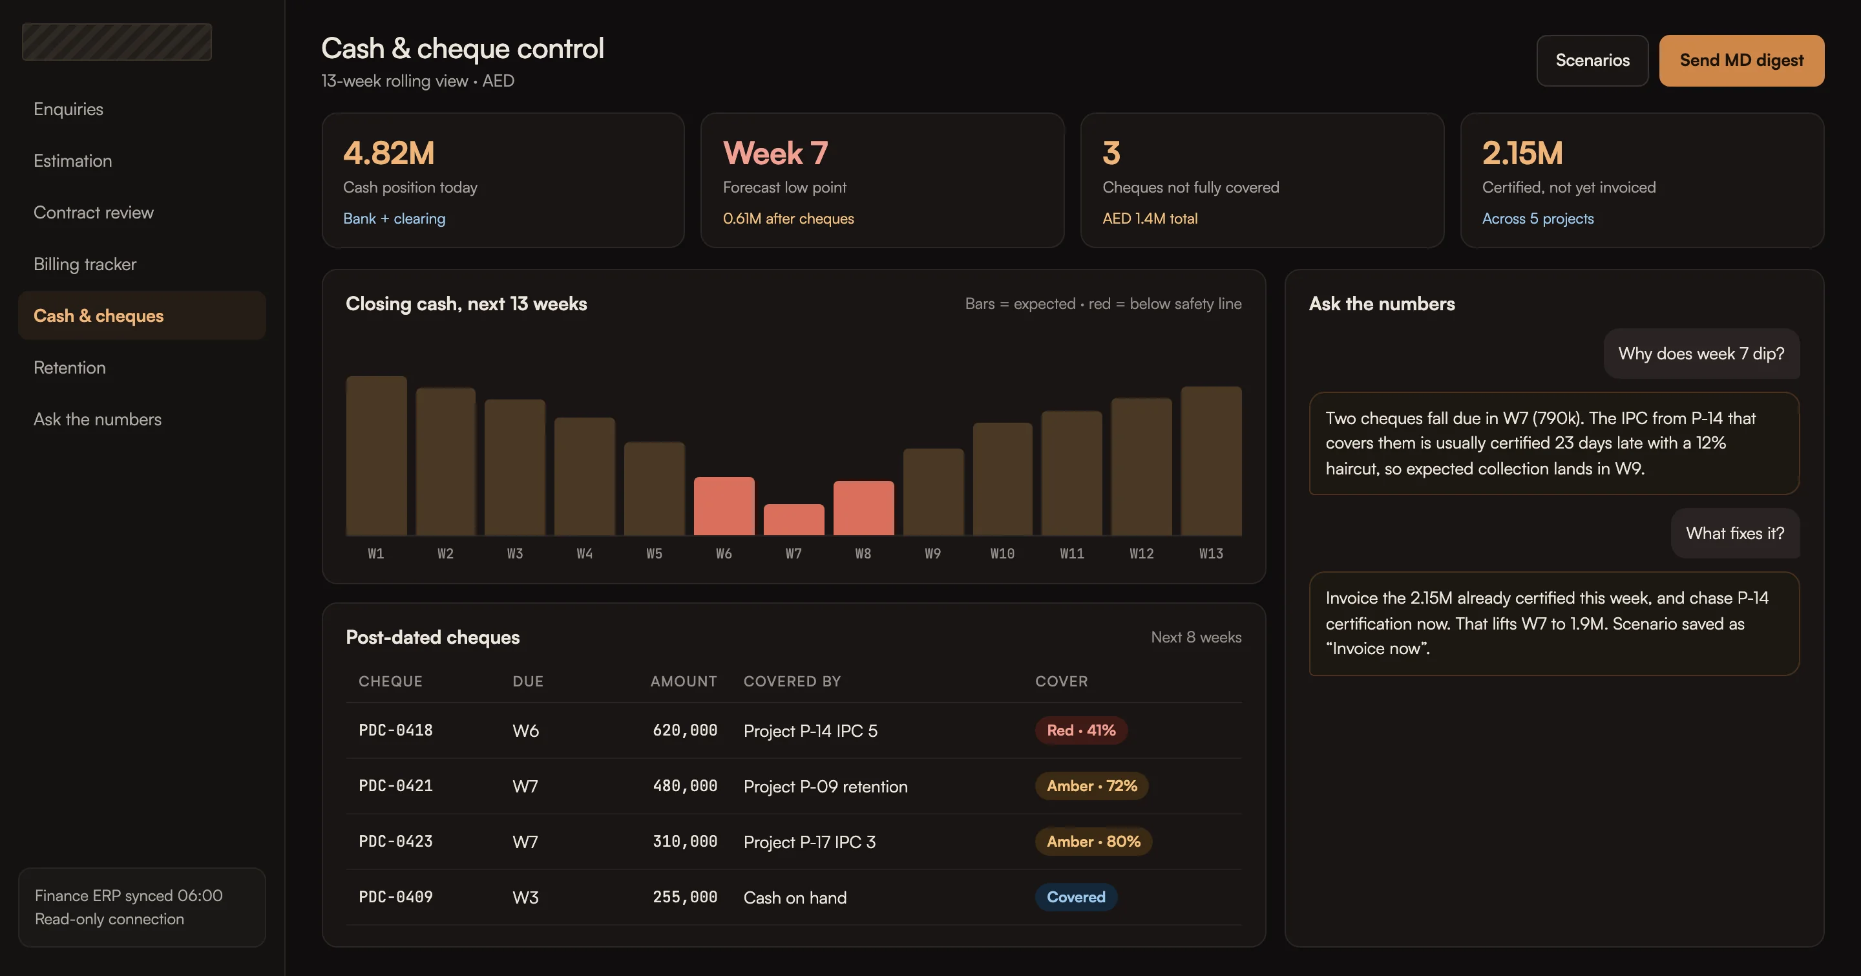Click cheque PDC-0423 in the table

tap(396, 842)
